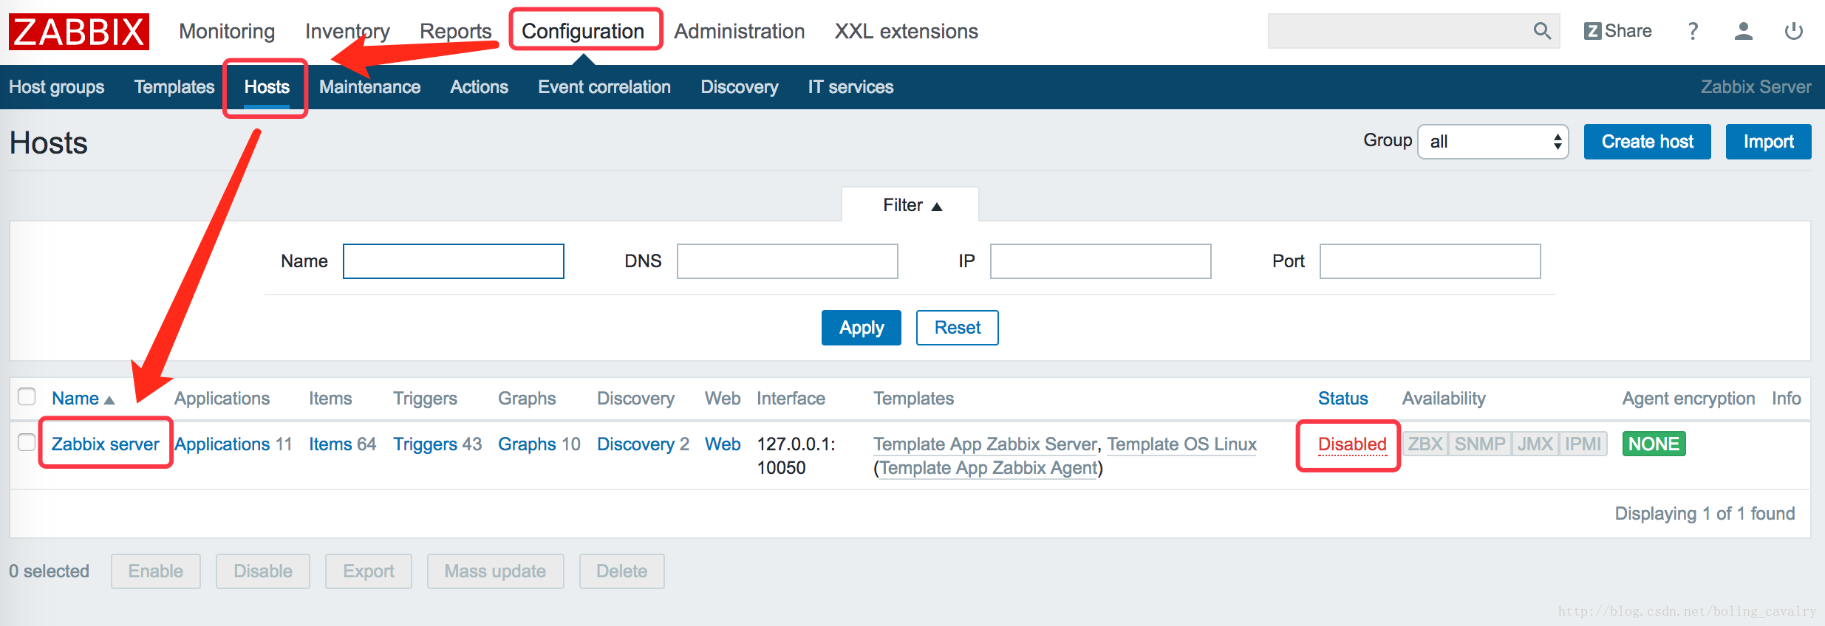1825x626 pixels.
Task: Open the user profile icon
Action: [x=1744, y=31]
